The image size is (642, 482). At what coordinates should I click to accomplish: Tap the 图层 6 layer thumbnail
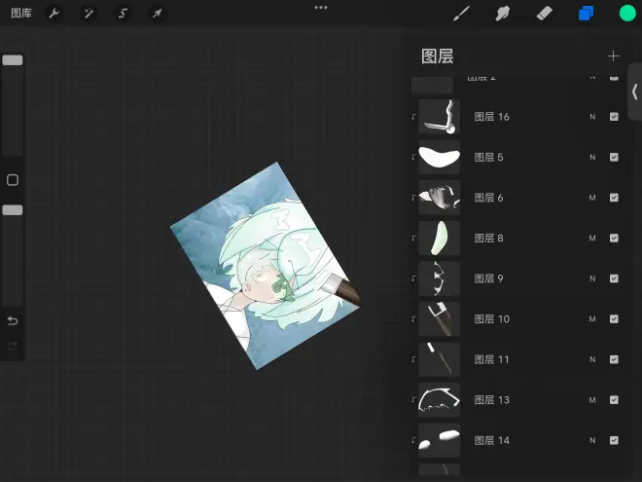coord(439,198)
